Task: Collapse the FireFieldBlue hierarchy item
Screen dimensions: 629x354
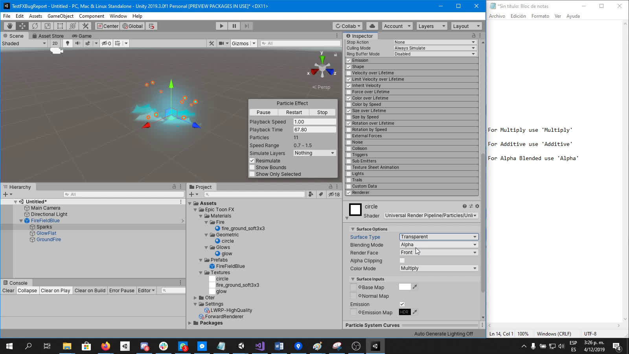Action: [x=21, y=221]
